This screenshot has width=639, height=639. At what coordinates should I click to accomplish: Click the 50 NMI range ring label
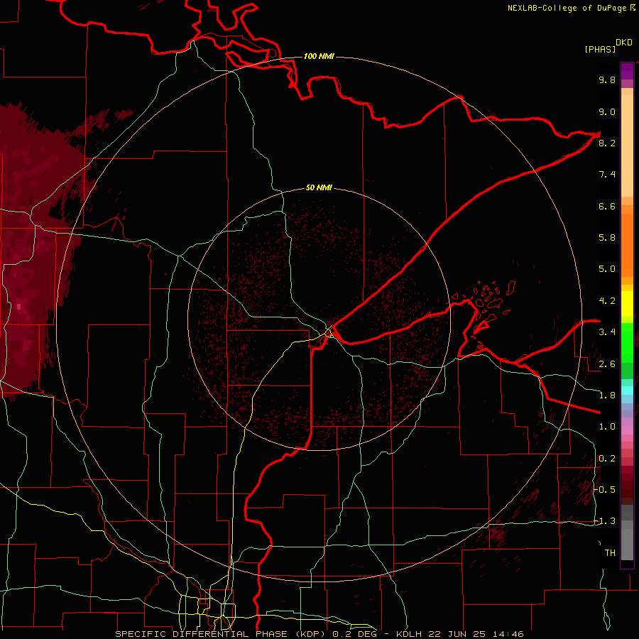(x=319, y=187)
